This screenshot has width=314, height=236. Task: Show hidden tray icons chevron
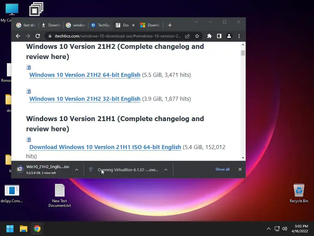[269, 229]
